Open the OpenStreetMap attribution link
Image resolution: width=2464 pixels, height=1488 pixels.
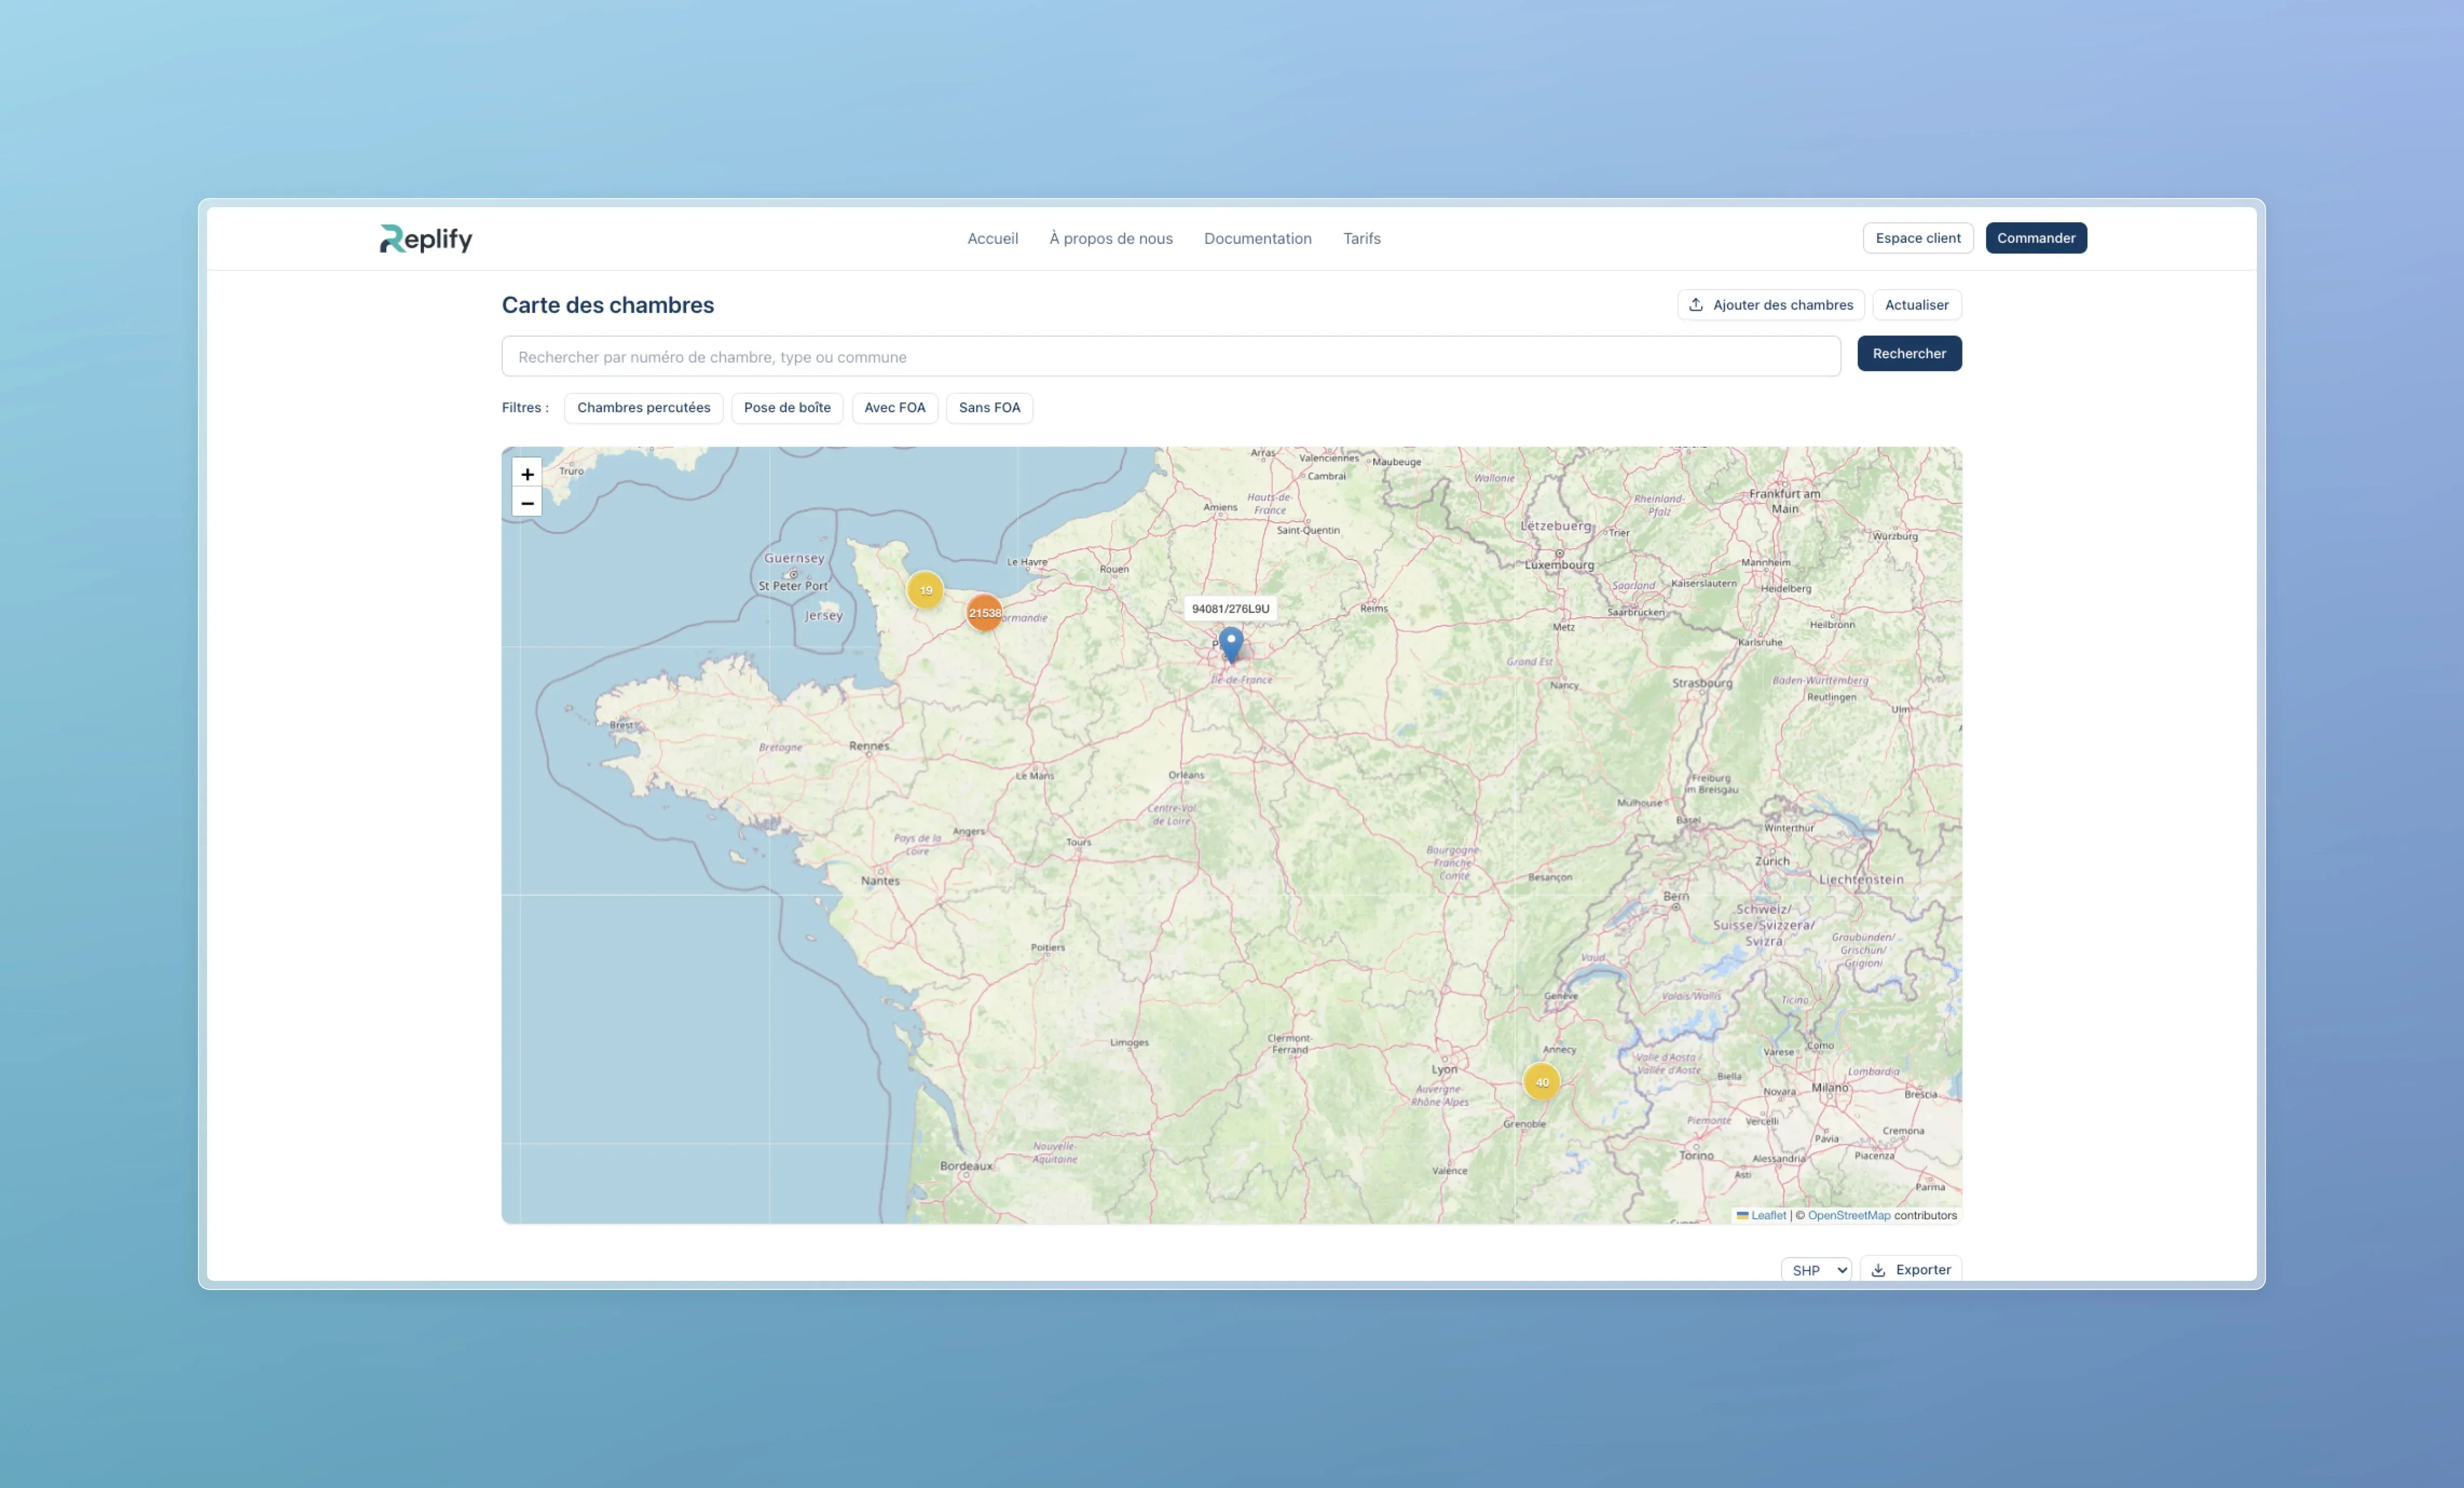click(x=1848, y=1216)
